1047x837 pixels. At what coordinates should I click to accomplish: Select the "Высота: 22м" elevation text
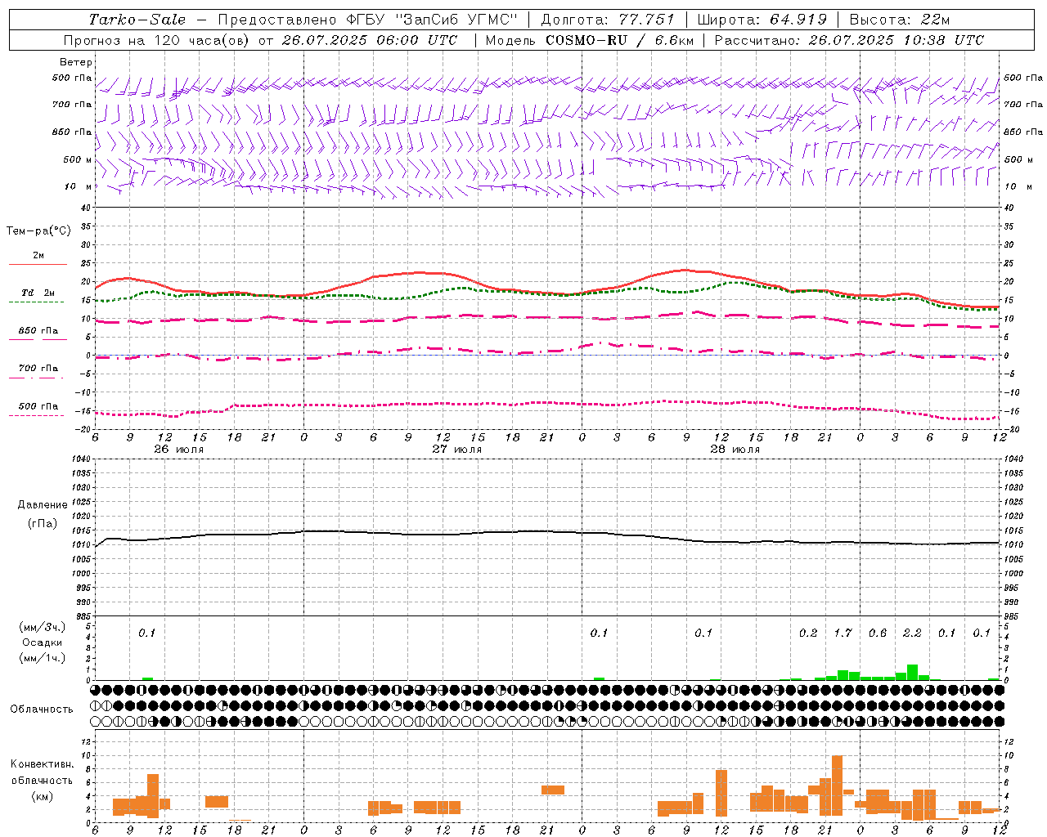pos(900,20)
